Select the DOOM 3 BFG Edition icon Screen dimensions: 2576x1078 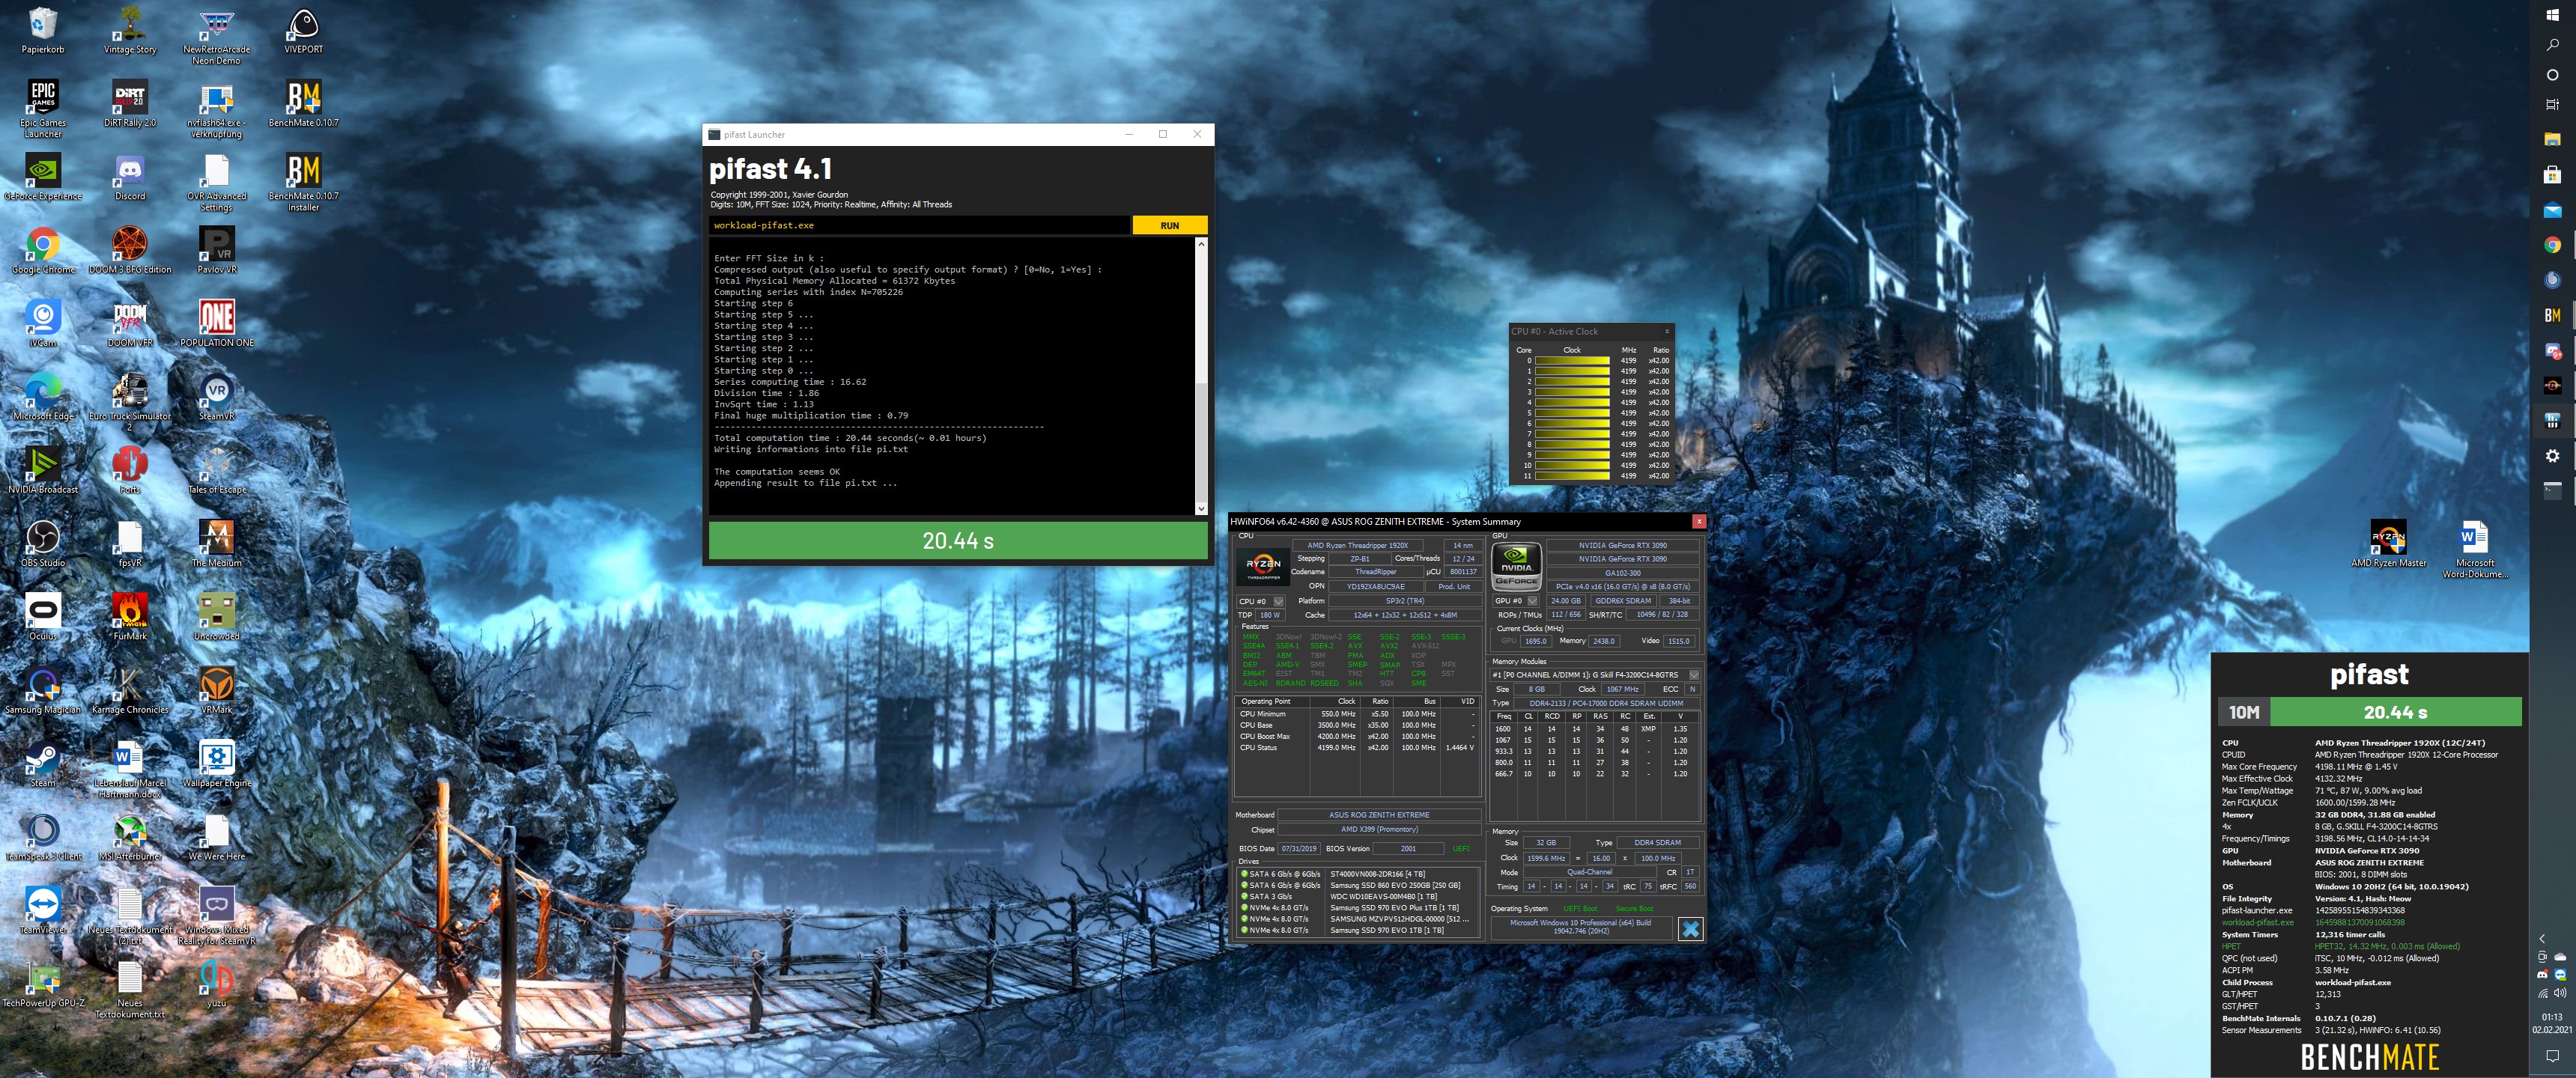coord(130,250)
